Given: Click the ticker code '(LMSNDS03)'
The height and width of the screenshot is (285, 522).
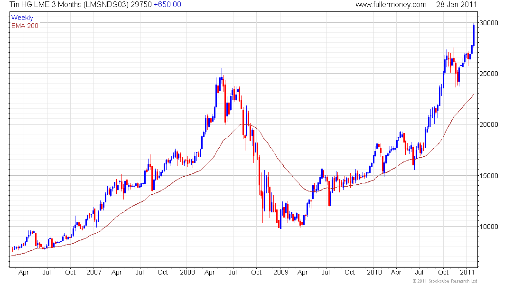Looking at the screenshot, I should tap(106, 5).
